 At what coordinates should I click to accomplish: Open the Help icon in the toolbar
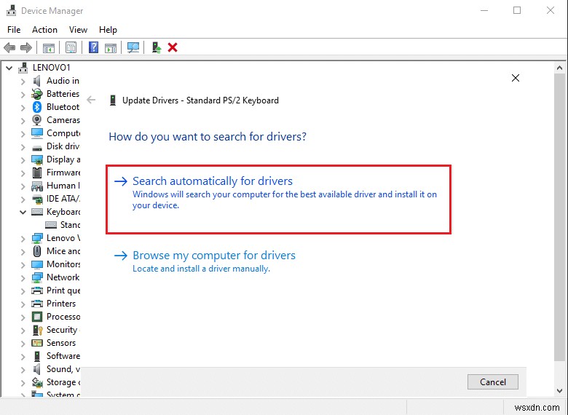click(93, 47)
